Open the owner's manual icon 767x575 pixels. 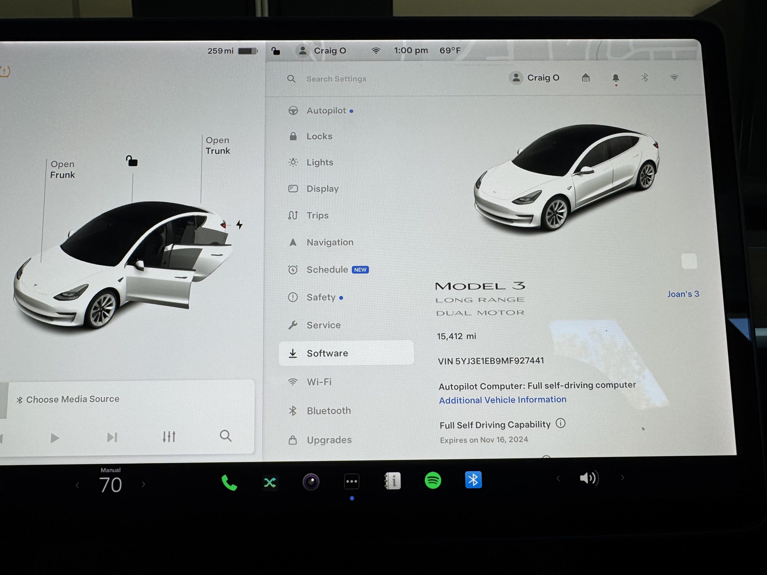point(392,481)
